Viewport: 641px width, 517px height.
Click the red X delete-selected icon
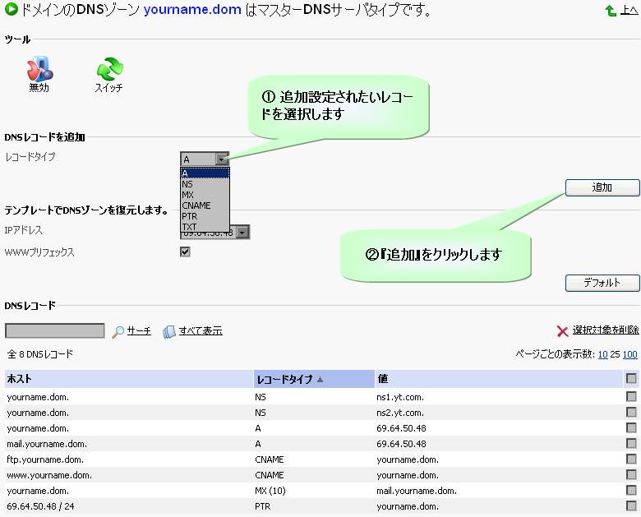tap(562, 331)
